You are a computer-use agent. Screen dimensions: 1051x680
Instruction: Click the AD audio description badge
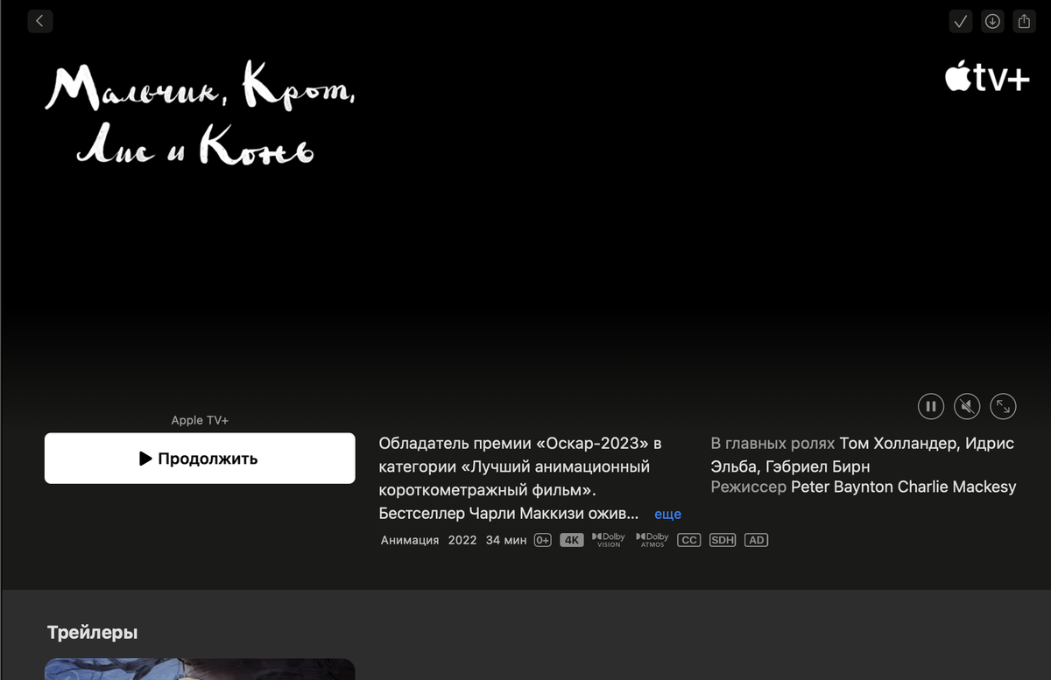click(756, 540)
